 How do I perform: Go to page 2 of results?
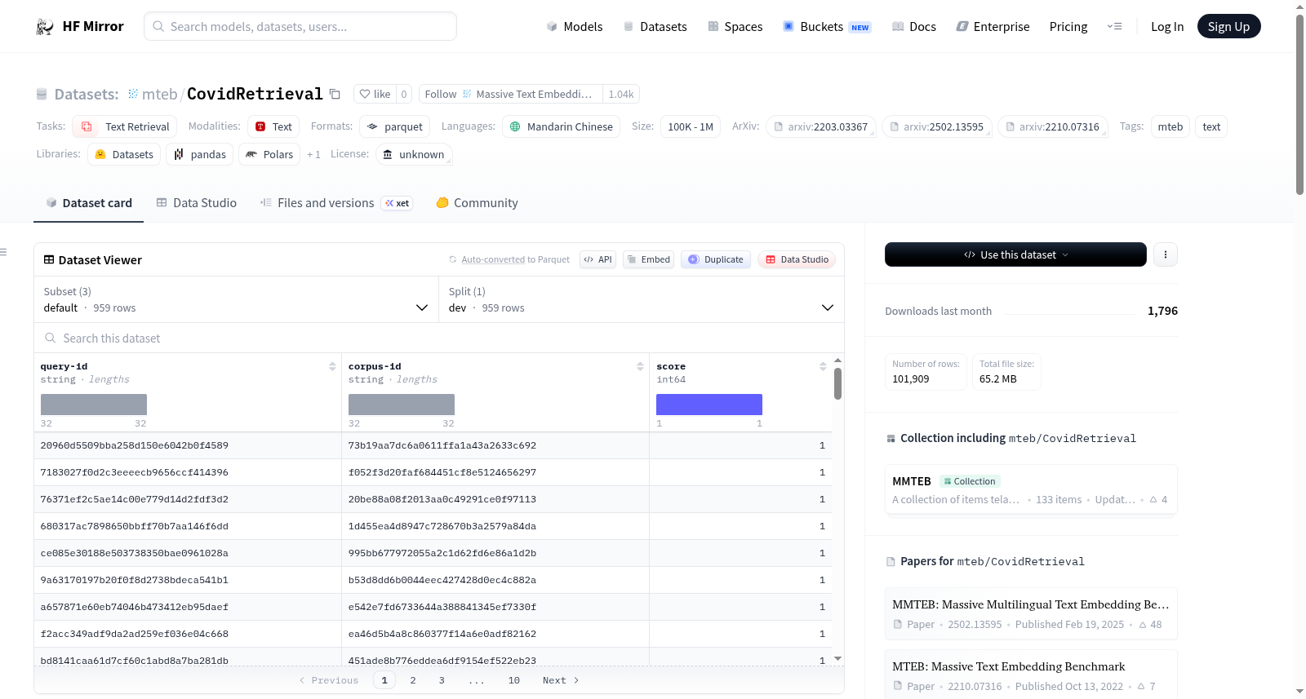(413, 680)
